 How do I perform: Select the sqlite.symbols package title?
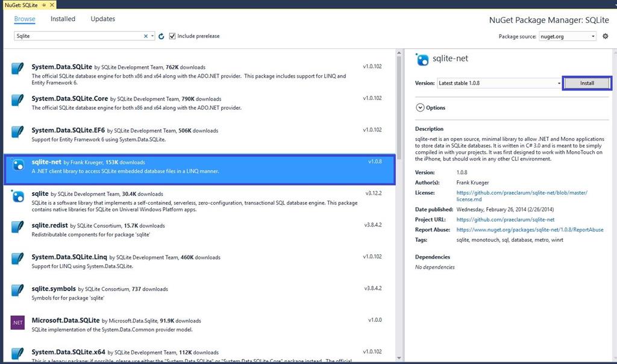click(54, 289)
